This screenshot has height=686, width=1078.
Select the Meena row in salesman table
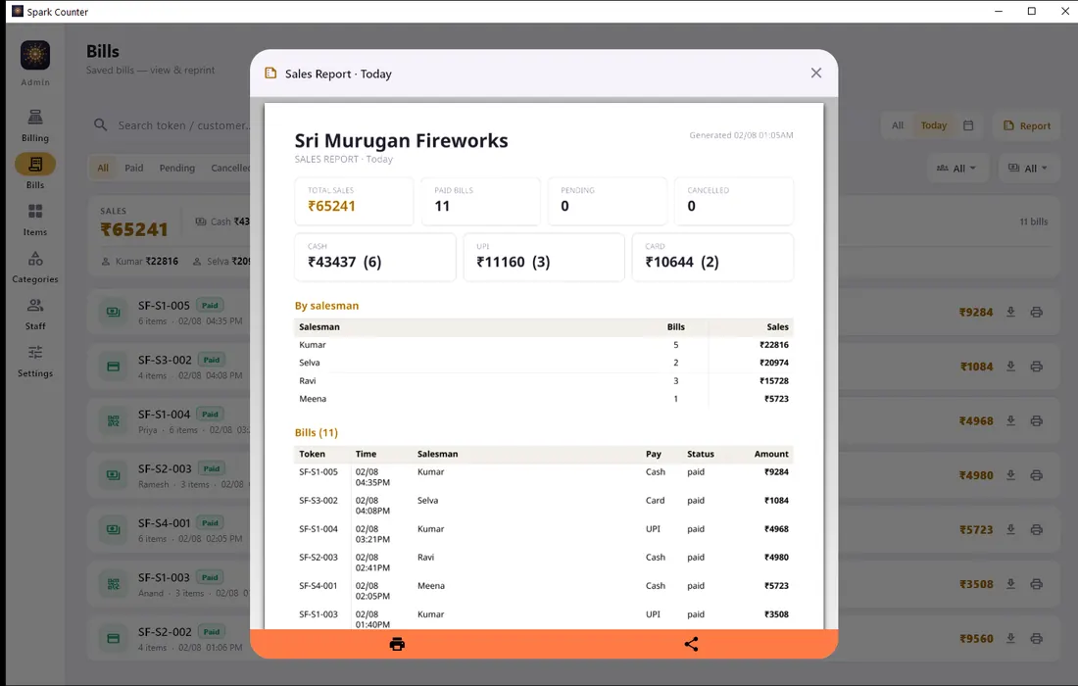(544, 399)
